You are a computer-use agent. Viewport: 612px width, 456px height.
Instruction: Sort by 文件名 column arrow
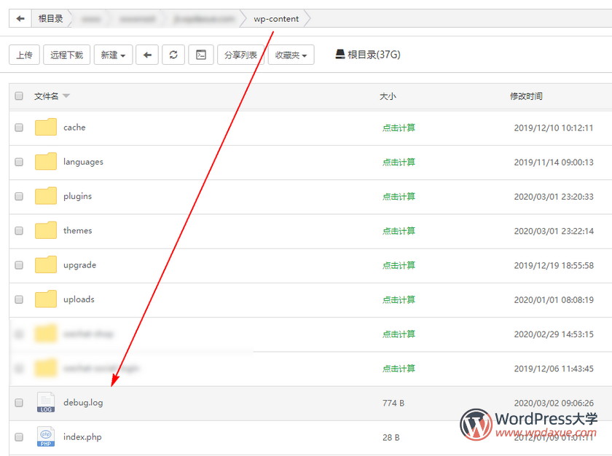point(66,96)
